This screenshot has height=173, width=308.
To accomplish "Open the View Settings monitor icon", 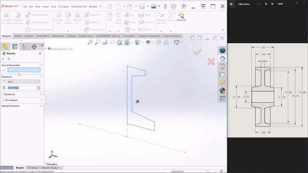I will [x=177, y=42].
